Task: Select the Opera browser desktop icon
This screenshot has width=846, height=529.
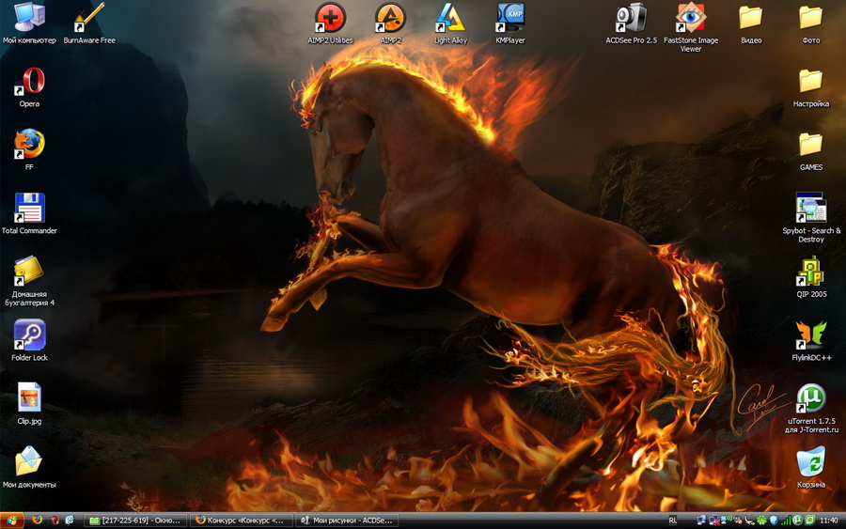Action: click(30, 82)
